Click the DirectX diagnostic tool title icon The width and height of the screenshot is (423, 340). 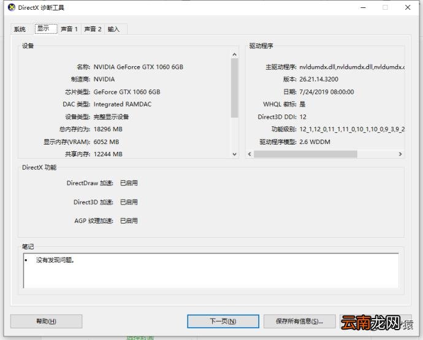tap(12, 7)
